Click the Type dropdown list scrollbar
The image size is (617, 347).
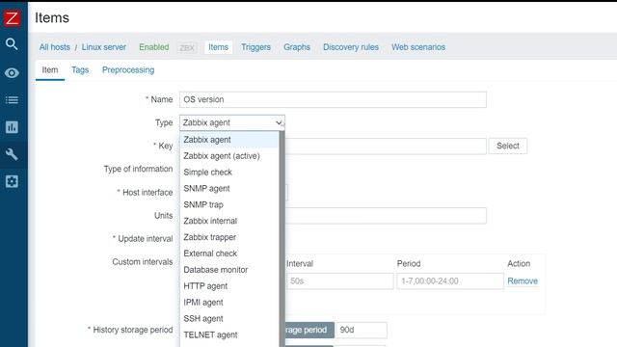[x=282, y=239]
